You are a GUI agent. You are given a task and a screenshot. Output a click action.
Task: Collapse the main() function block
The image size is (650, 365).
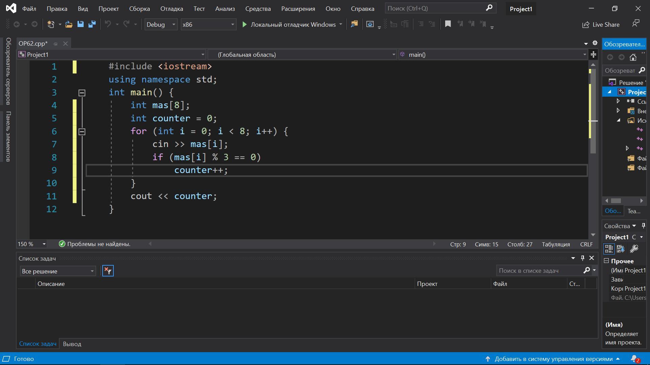(82, 93)
